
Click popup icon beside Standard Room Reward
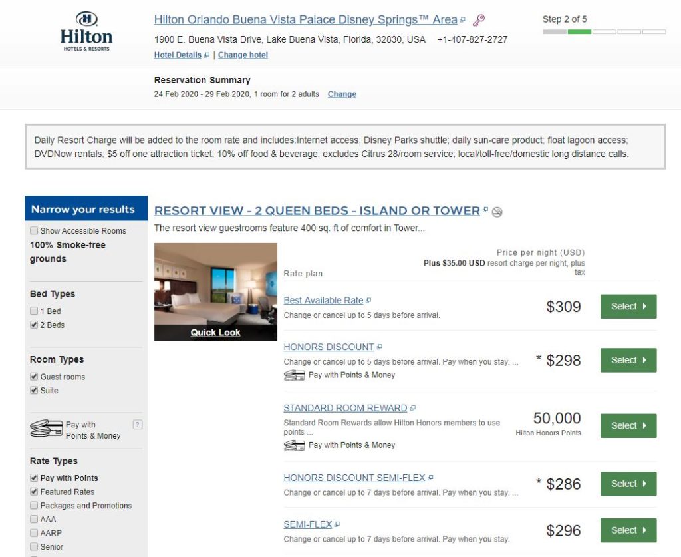(x=413, y=408)
